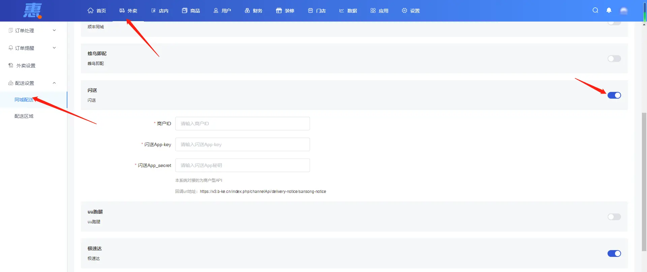Open the 店内 menu
647x272 pixels.
click(163, 11)
